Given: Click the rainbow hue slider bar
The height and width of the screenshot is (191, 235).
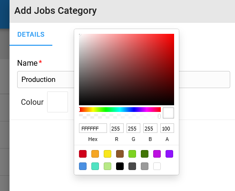Looking at the screenshot, I should point(120,110).
